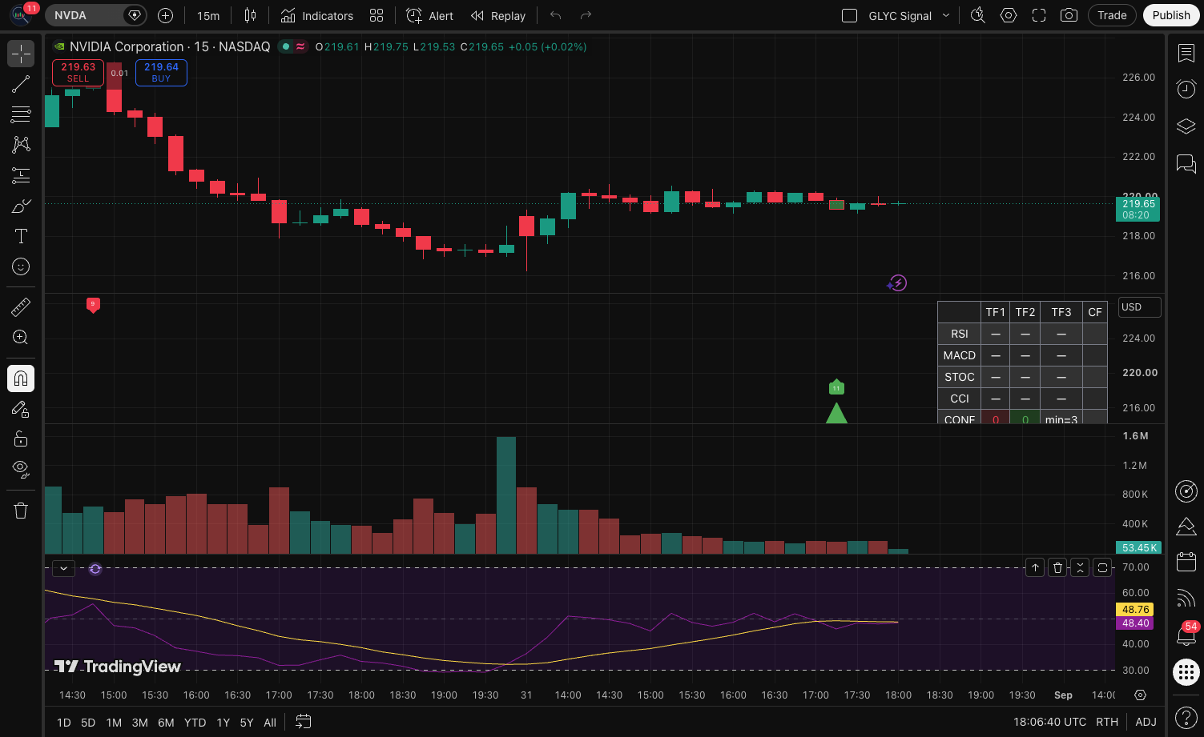Maximize the RSI indicator pane
The height and width of the screenshot is (737, 1204).
pos(1102,567)
